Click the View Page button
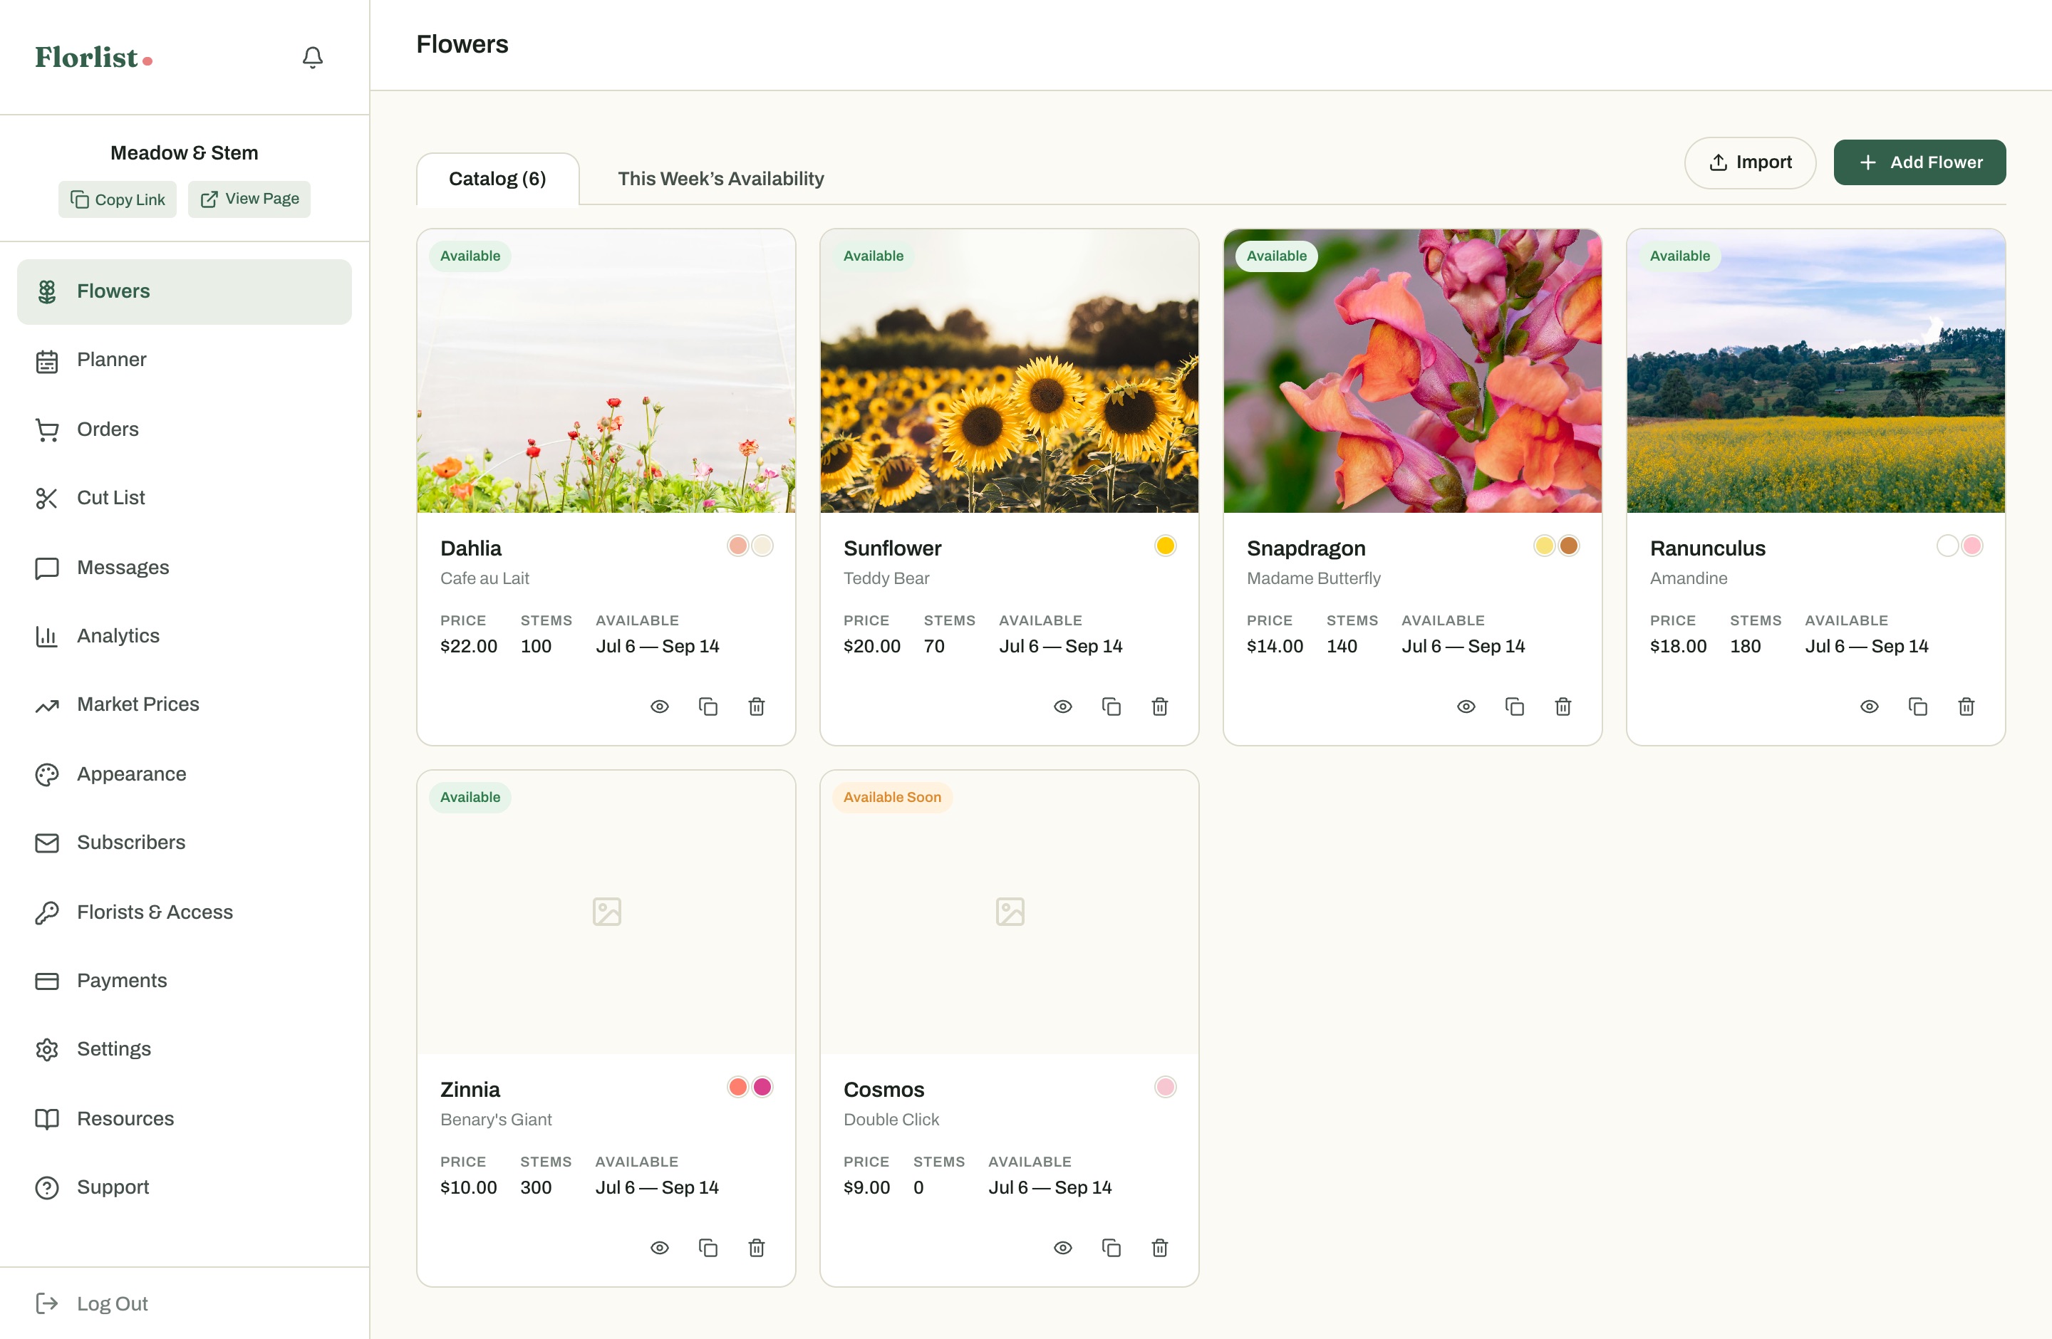2052x1339 pixels. coord(249,199)
